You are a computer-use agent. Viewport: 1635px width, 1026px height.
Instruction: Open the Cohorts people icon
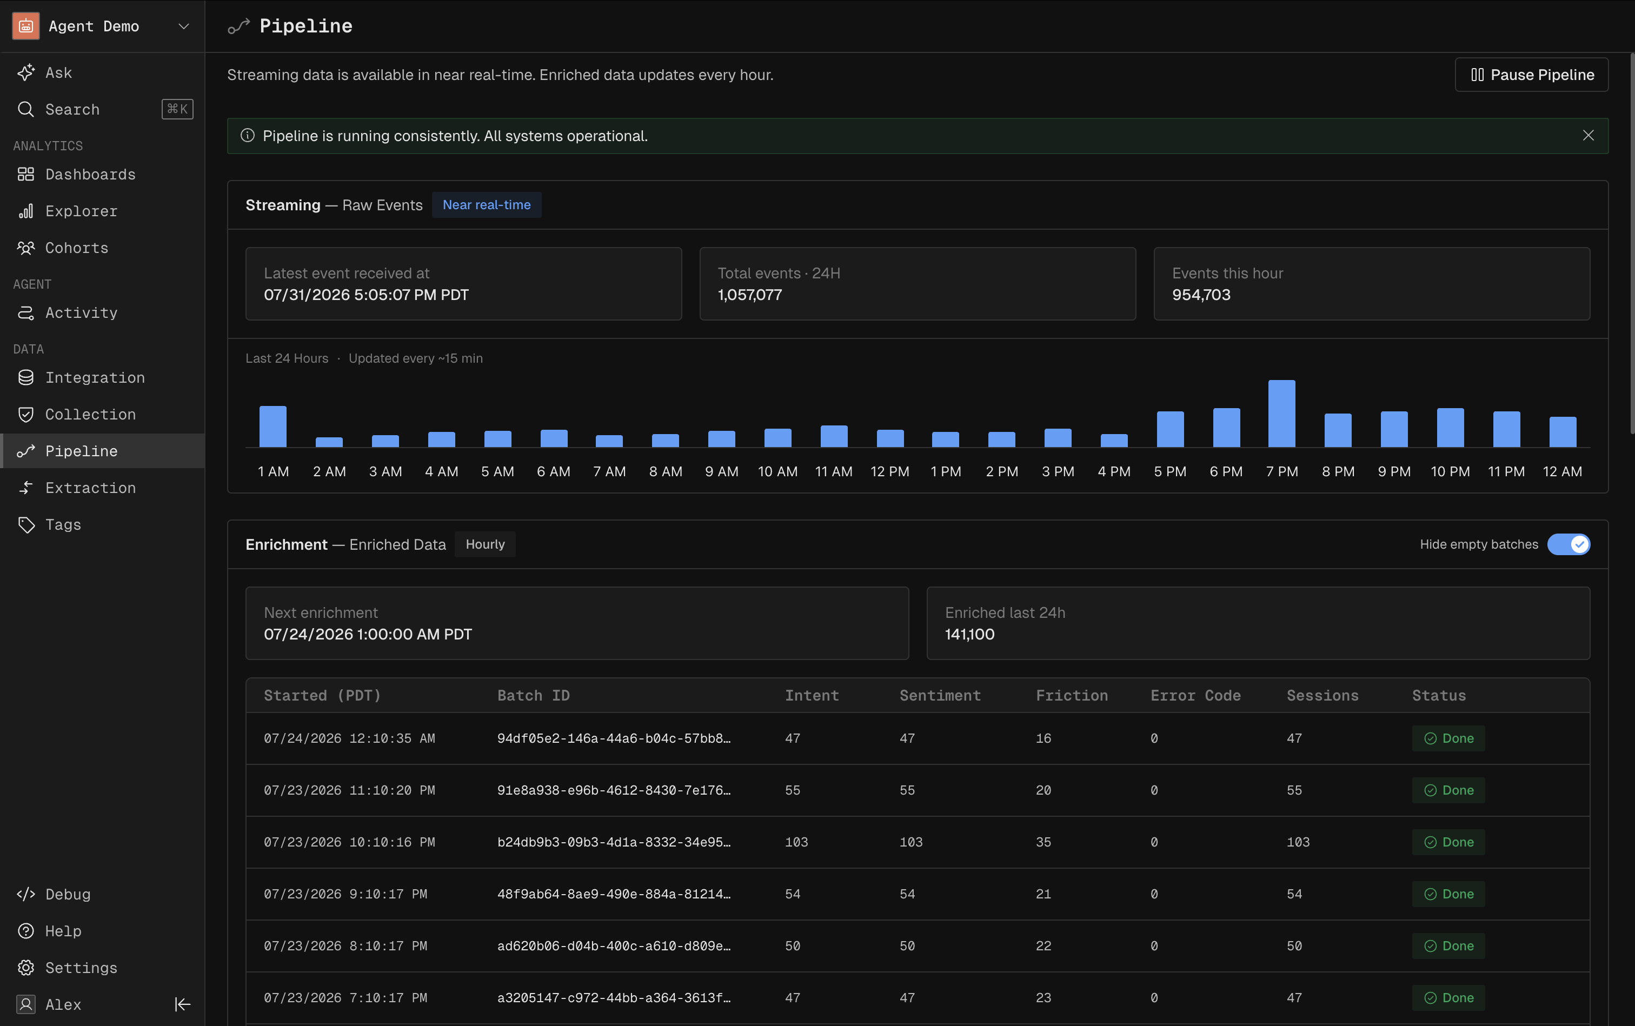click(26, 248)
